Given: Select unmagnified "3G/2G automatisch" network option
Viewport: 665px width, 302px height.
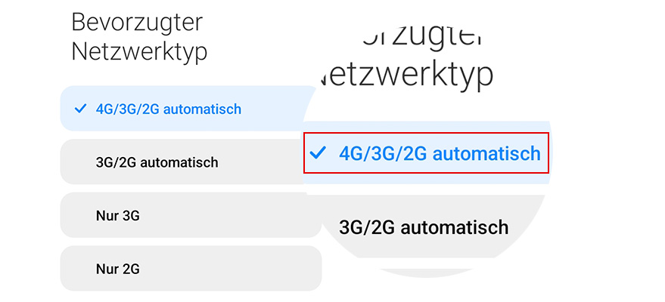Looking at the screenshot, I should pos(157,162).
